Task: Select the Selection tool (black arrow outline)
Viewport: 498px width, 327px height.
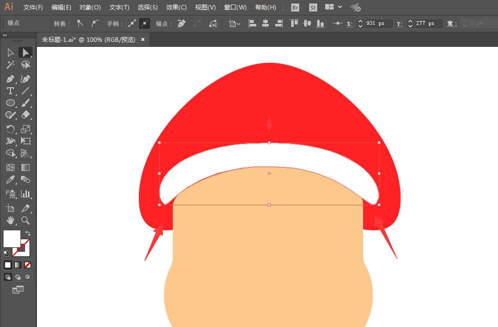Action: pyautogui.click(x=10, y=53)
